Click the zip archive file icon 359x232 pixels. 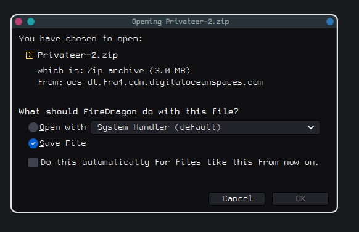pyautogui.click(x=30, y=55)
